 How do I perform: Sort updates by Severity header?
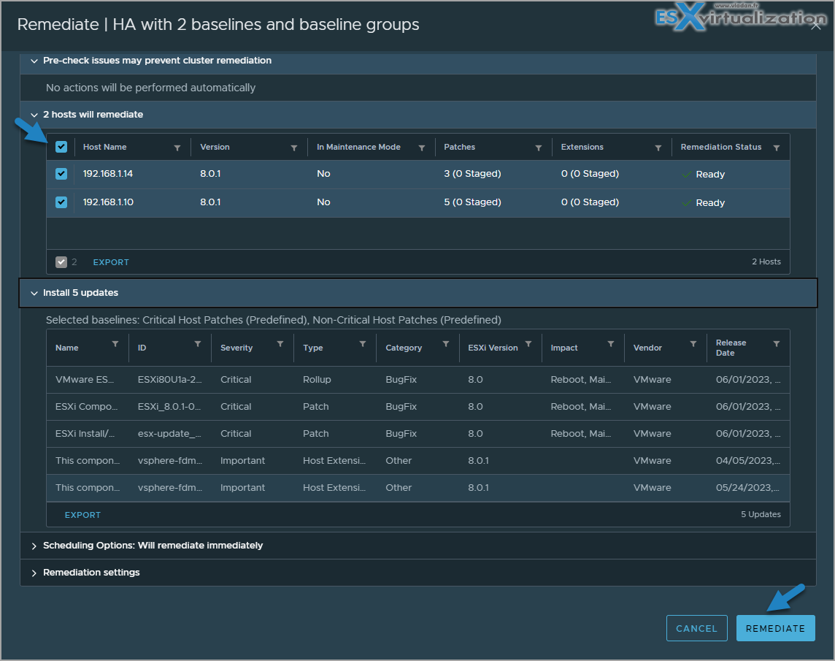(x=236, y=348)
